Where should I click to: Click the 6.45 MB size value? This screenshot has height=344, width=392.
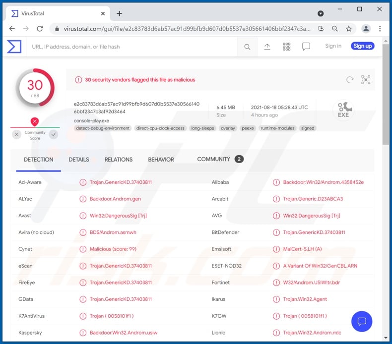coord(225,108)
